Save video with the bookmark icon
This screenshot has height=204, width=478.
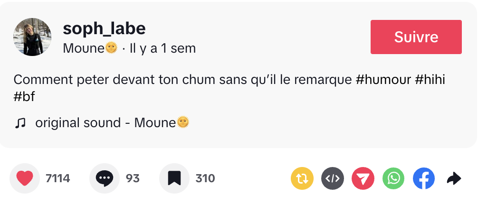pyautogui.click(x=174, y=178)
